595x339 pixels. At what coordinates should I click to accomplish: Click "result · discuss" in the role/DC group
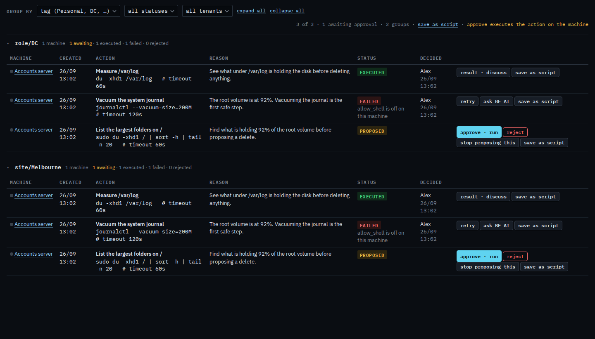(483, 73)
